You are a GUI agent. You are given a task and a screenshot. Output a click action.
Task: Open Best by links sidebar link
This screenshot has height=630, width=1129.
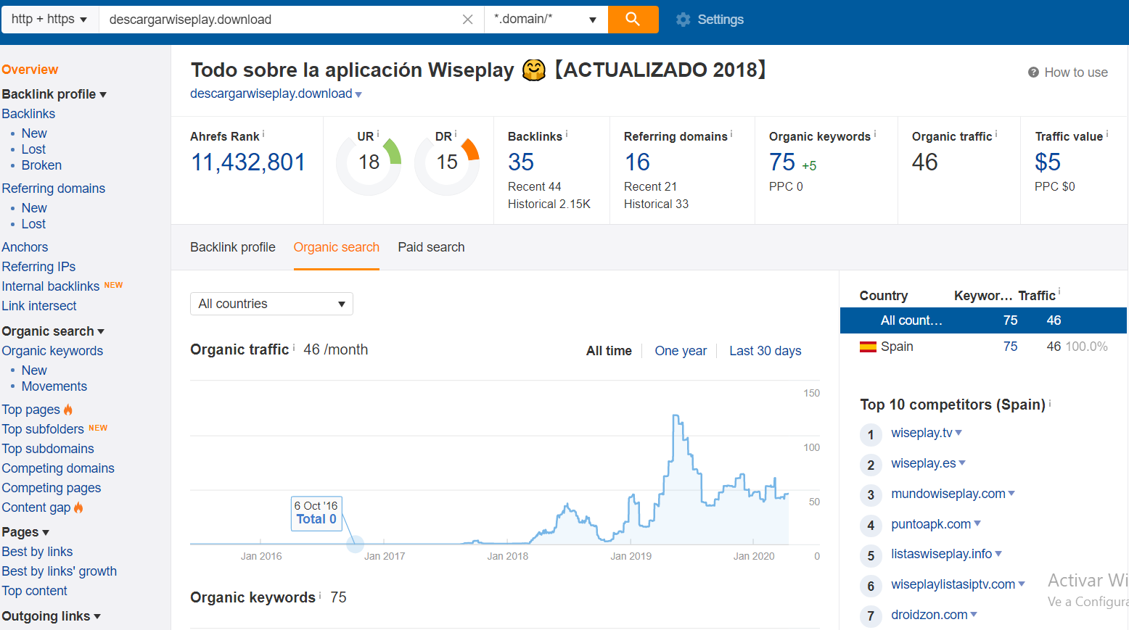[x=37, y=552]
